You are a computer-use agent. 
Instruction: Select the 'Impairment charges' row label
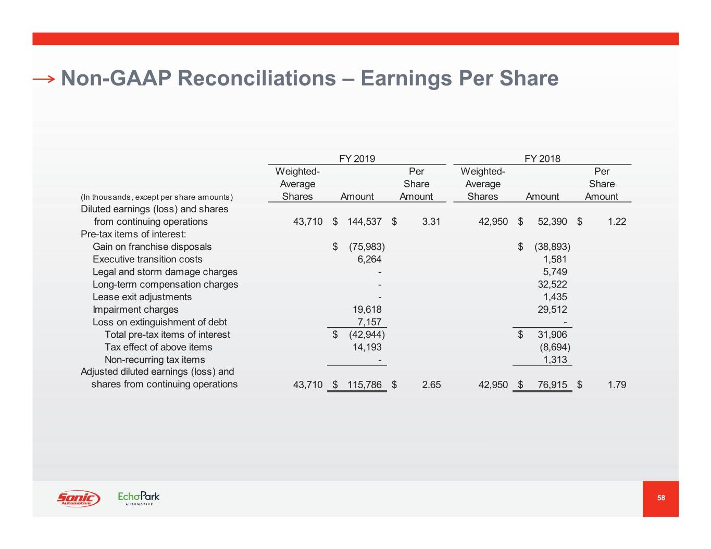click(x=135, y=310)
